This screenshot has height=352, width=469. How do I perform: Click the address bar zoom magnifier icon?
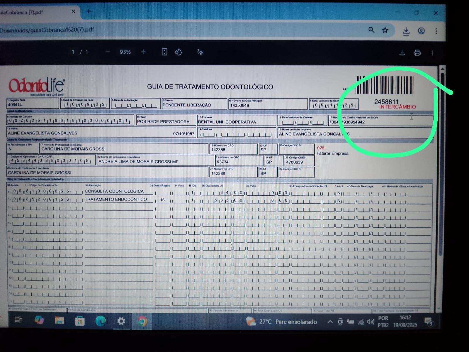(371, 30)
